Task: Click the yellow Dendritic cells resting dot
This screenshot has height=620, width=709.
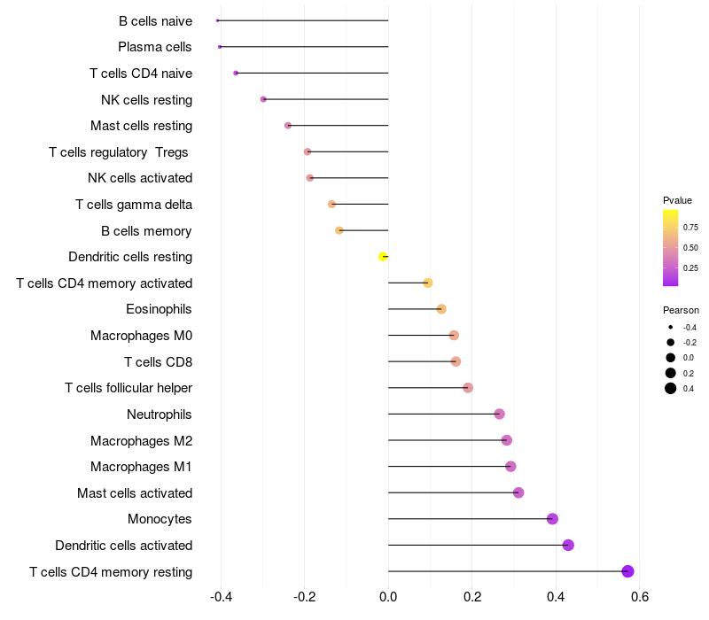Action: click(x=383, y=257)
